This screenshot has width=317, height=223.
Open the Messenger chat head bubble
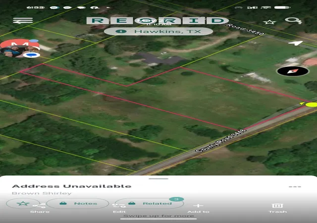click(x=20, y=49)
